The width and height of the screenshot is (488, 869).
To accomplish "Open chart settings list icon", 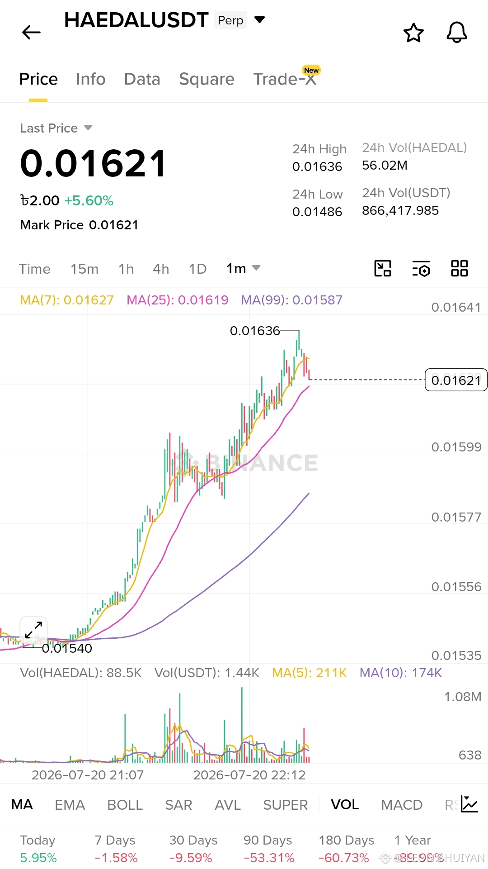I will (x=421, y=269).
